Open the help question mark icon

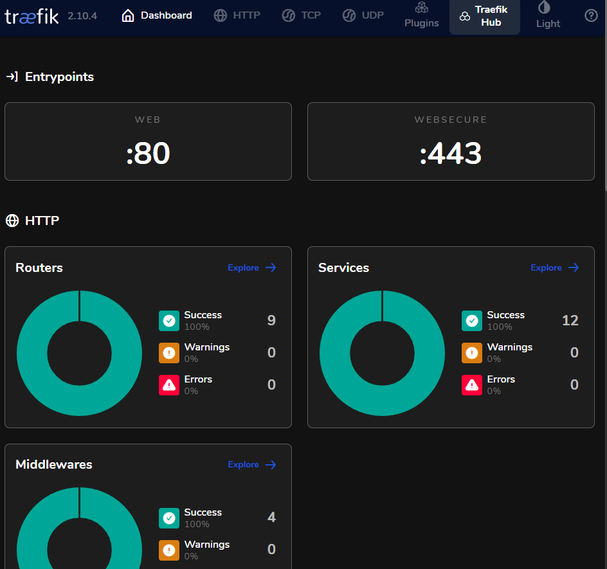[591, 15]
